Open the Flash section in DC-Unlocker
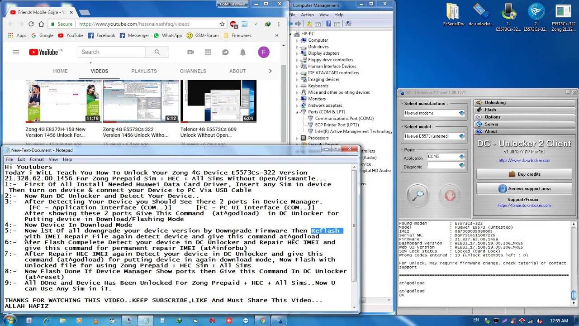 click(x=525, y=110)
